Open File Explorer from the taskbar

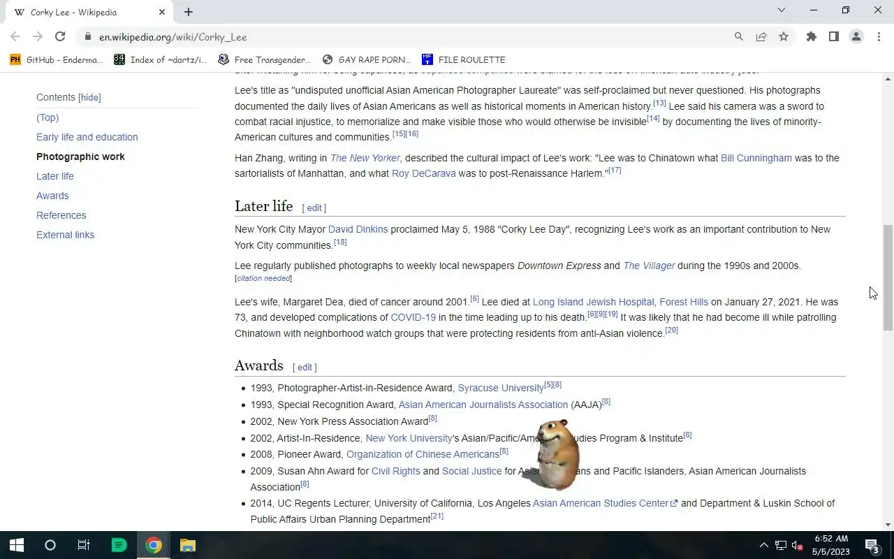tap(187, 545)
